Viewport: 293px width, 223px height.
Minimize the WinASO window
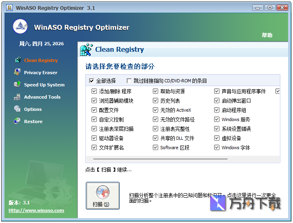[258, 8]
